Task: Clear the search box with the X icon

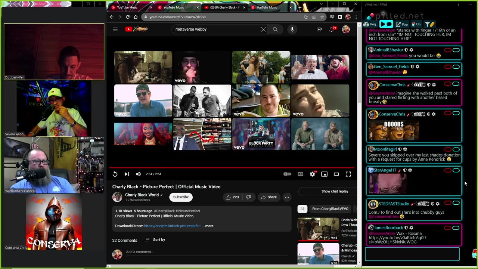Action: [x=263, y=29]
